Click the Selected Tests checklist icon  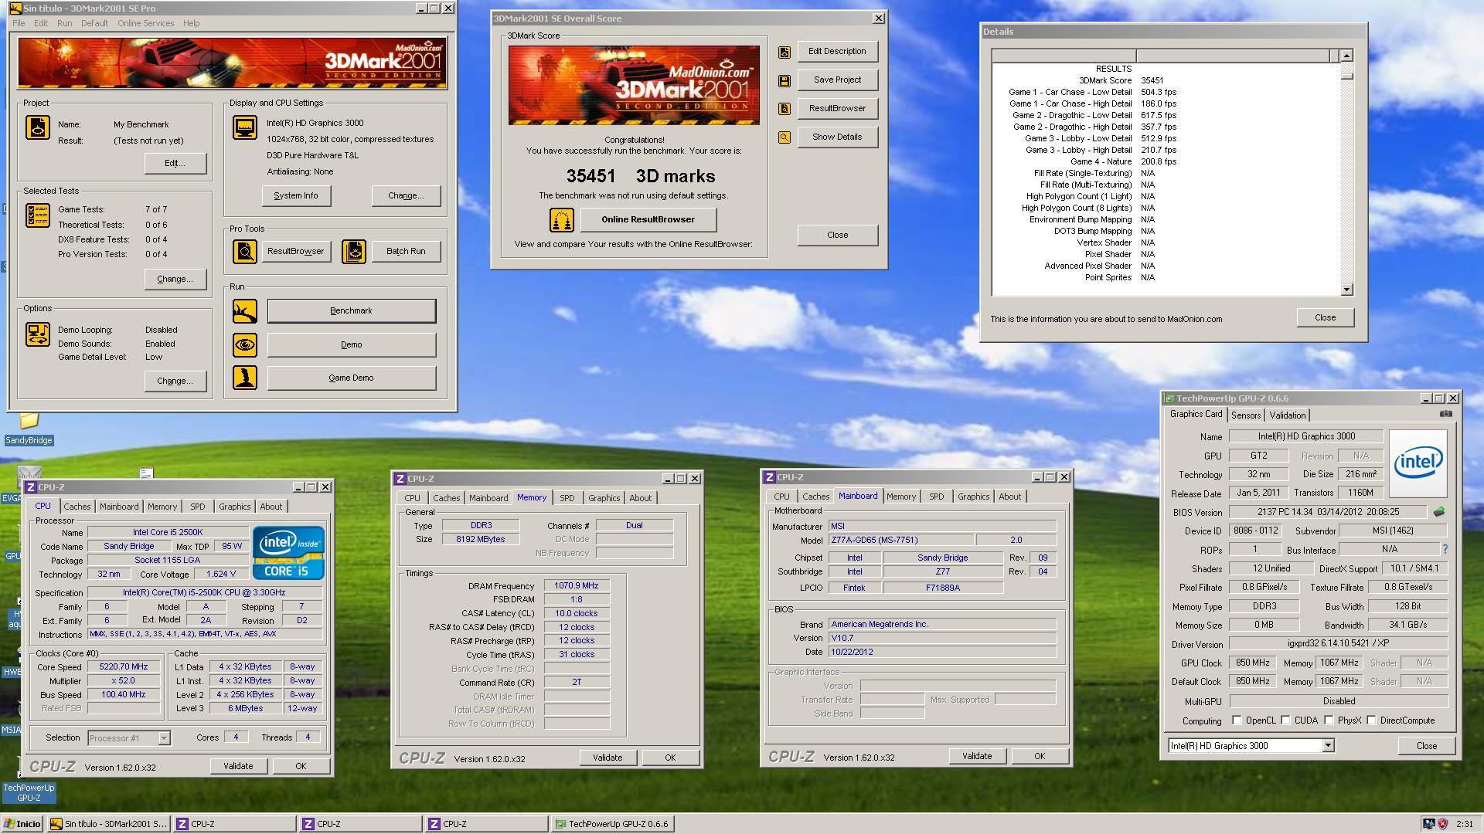tap(38, 215)
